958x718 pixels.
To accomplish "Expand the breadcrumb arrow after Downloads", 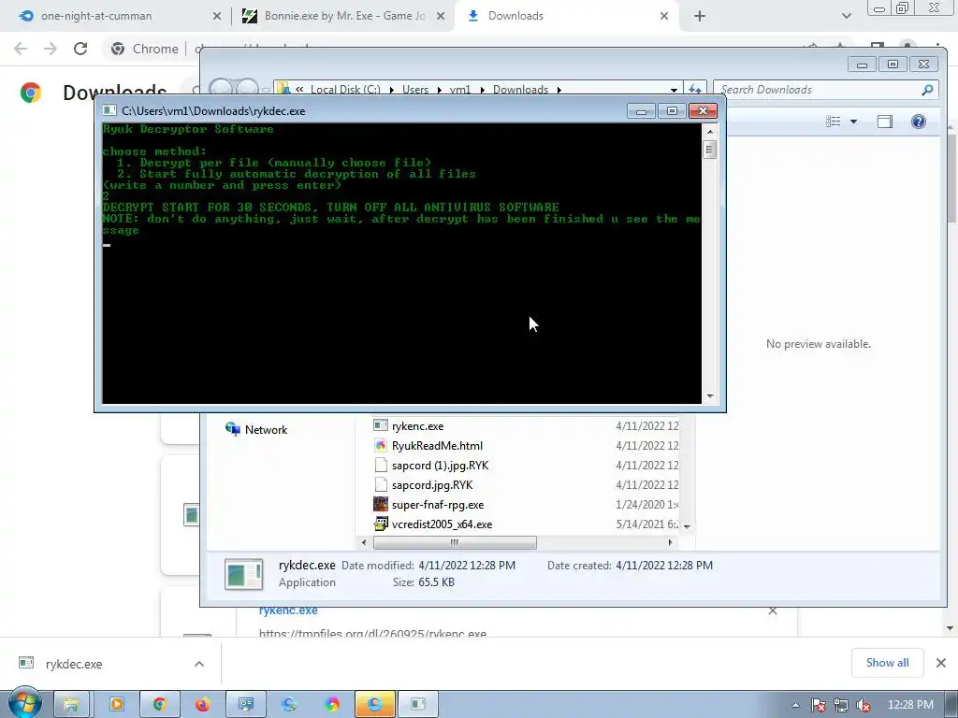I will [559, 90].
